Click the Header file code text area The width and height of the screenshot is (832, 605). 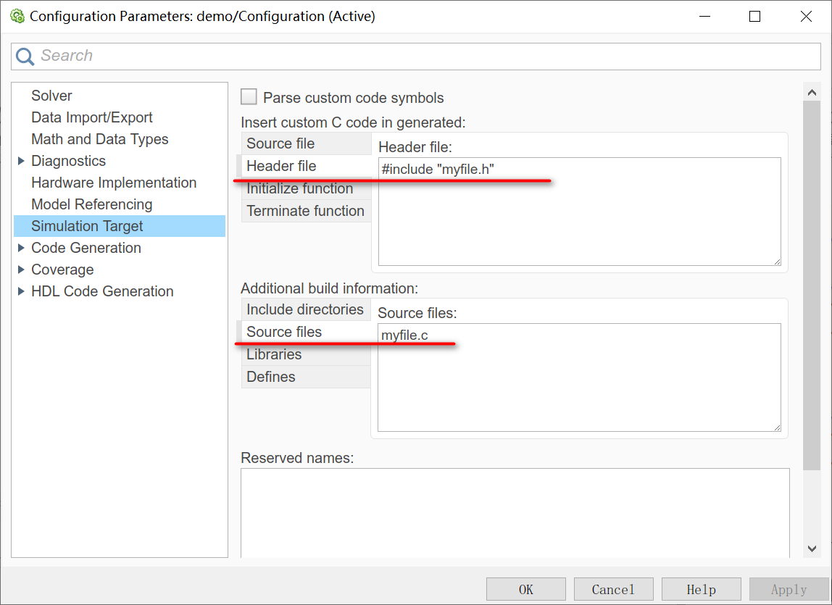(x=579, y=217)
